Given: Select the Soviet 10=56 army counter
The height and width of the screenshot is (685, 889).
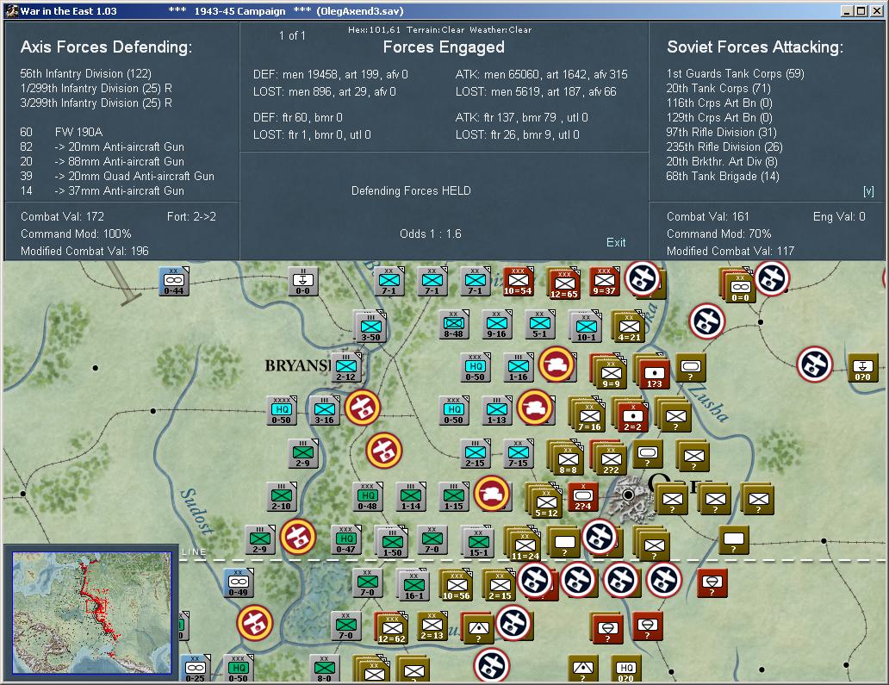Looking at the screenshot, I should tap(456, 585).
